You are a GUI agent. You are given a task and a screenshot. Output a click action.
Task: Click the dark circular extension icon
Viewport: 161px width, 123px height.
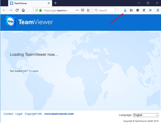coord(138,10)
